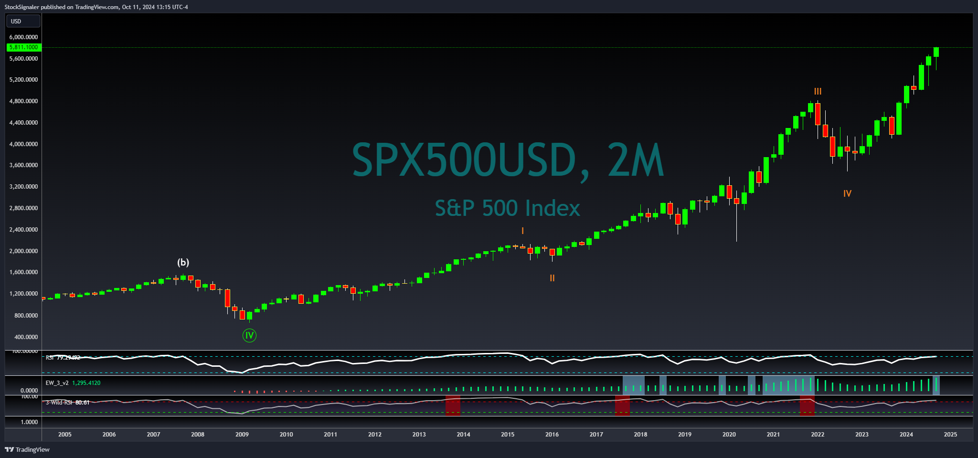Select the white (b) wave label
Image resolution: width=978 pixels, height=458 pixels.
click(183, 262)
